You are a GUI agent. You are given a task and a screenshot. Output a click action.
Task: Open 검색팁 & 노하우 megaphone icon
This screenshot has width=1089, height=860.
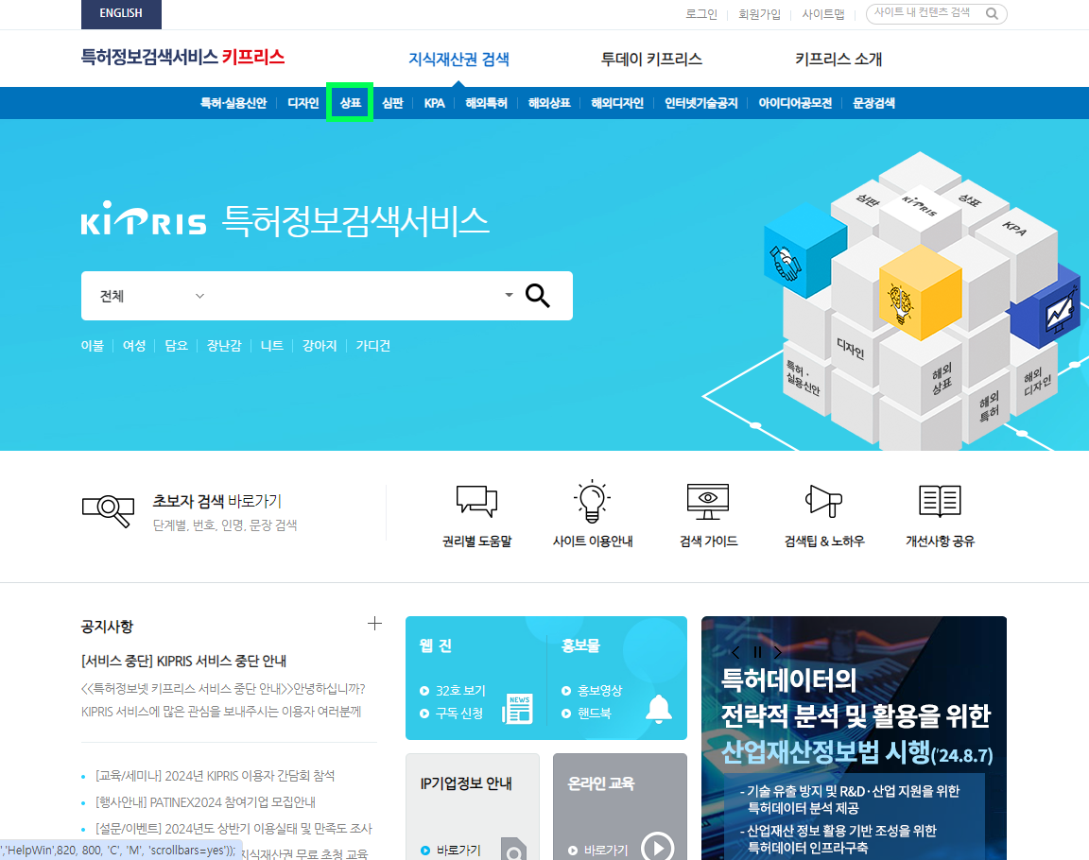pos(823,501)
